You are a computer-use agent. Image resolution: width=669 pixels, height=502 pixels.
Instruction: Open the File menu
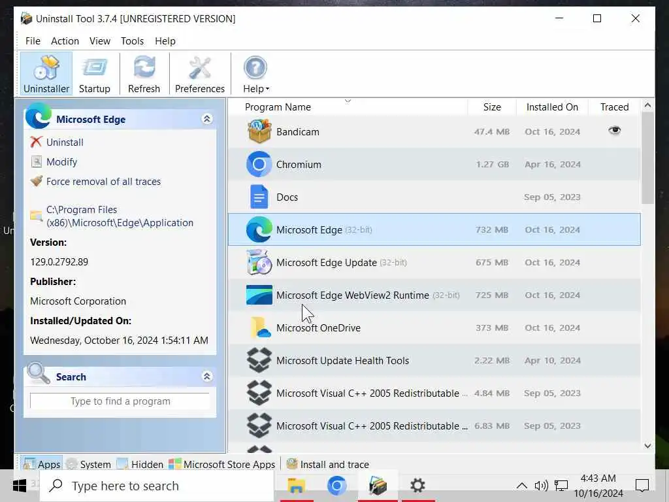(33, 41)
